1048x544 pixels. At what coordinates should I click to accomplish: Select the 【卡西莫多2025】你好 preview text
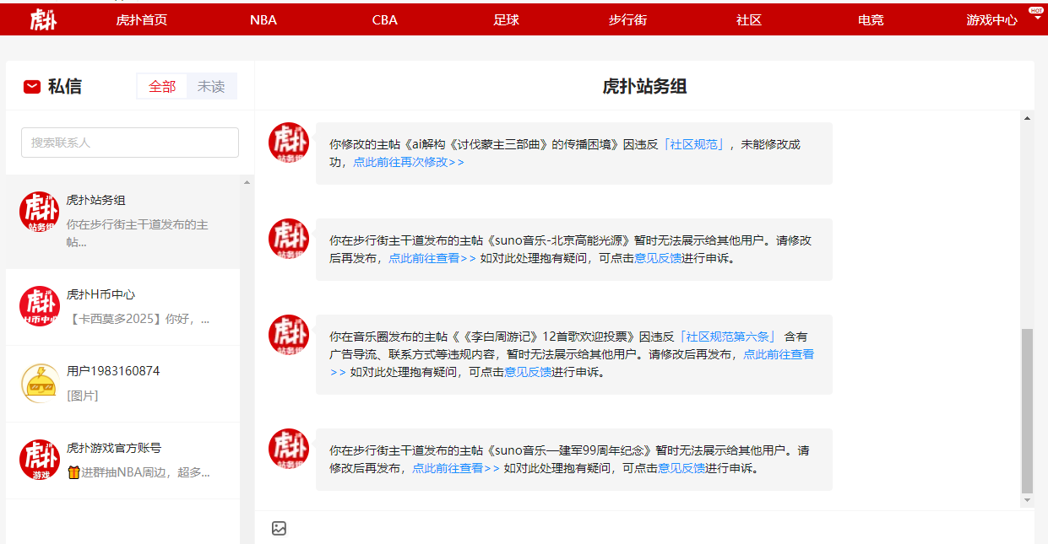[x=138, y=319]
